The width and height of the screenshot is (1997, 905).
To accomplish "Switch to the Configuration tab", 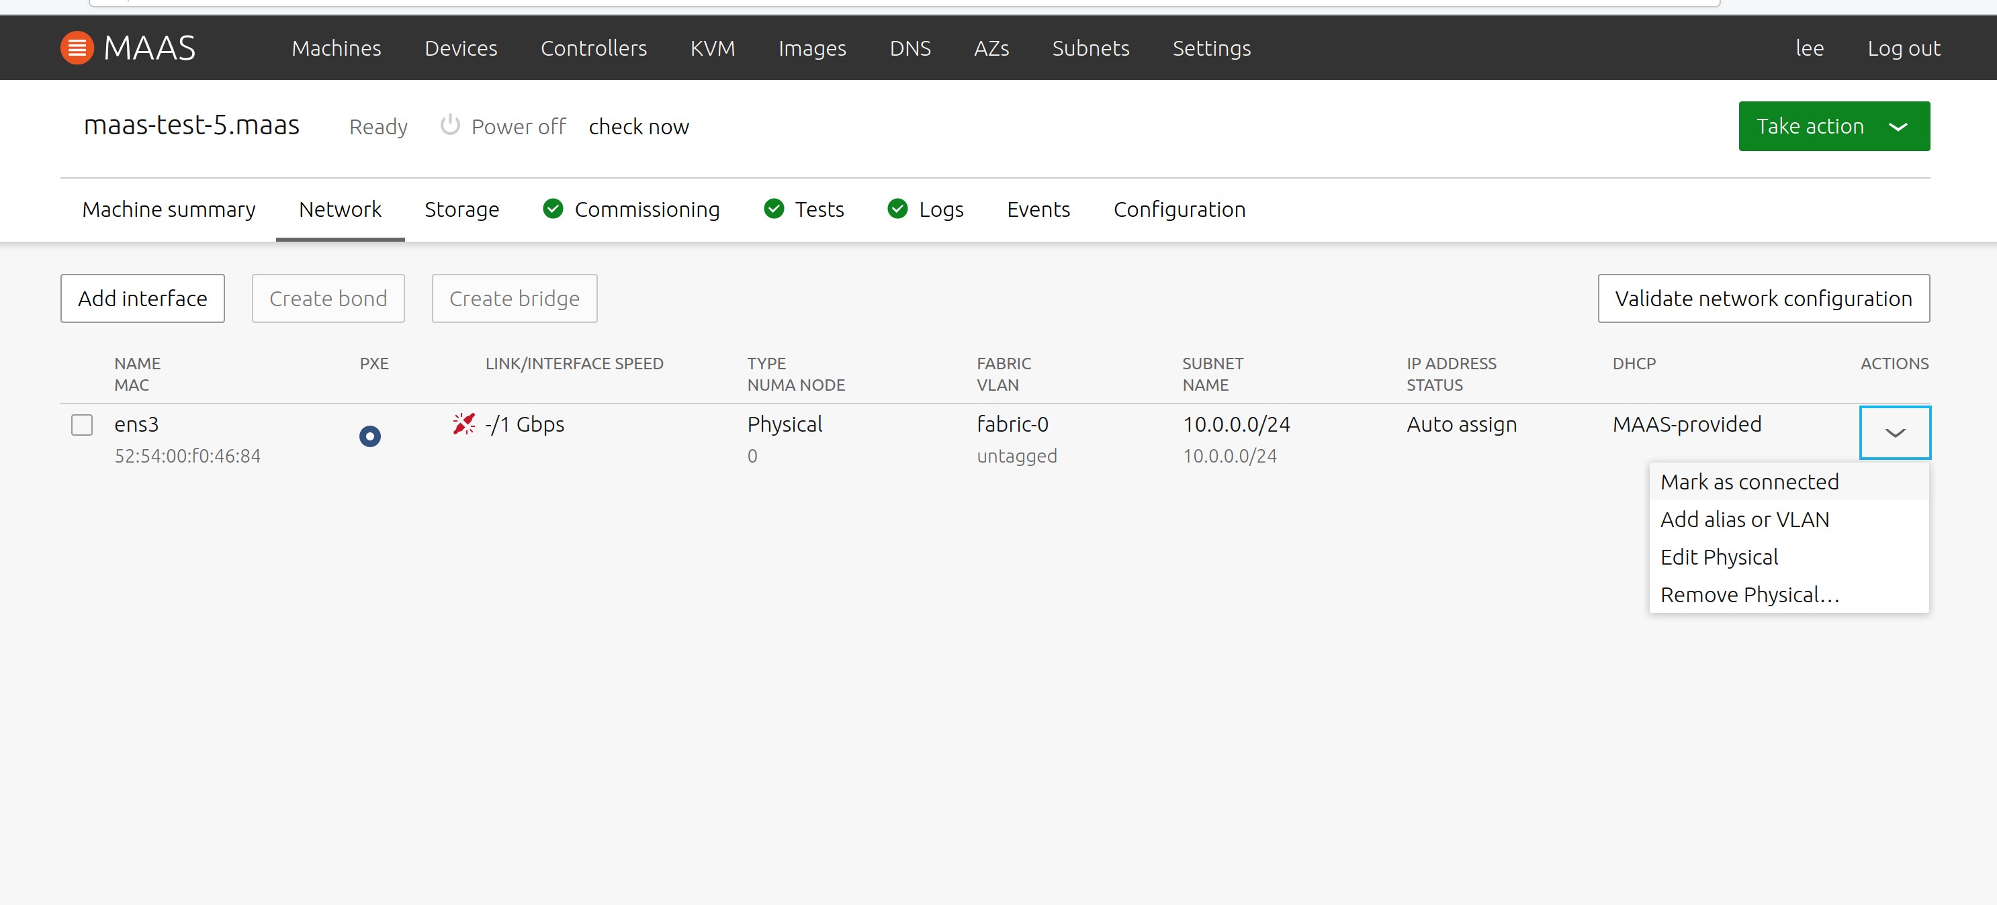I will (x=1178, y=209).
